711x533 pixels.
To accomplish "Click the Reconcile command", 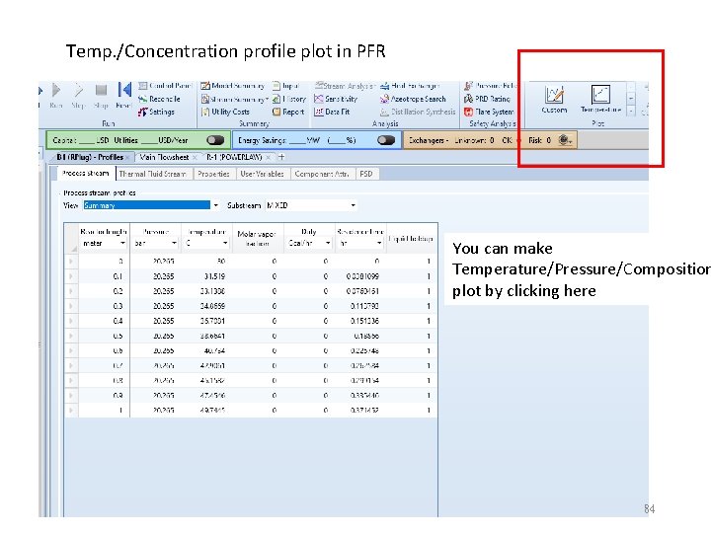I will click(159, 99).
